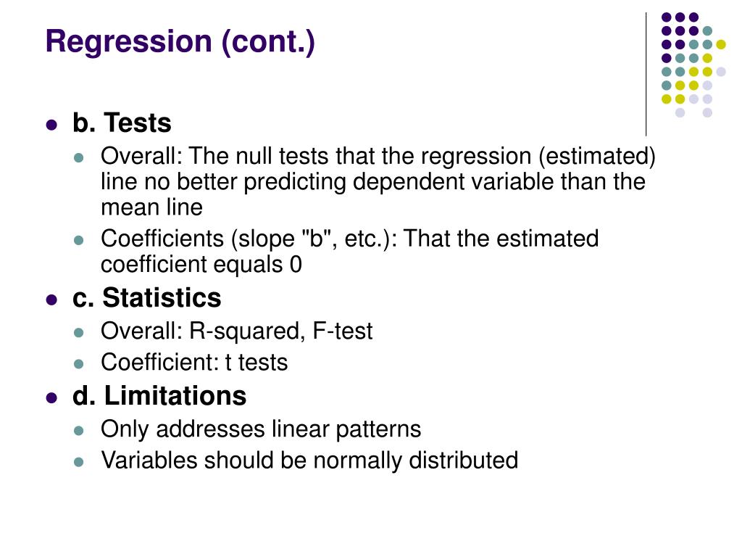
Task: Select the "c. Statistics" heading
Action: click(146, 298)
